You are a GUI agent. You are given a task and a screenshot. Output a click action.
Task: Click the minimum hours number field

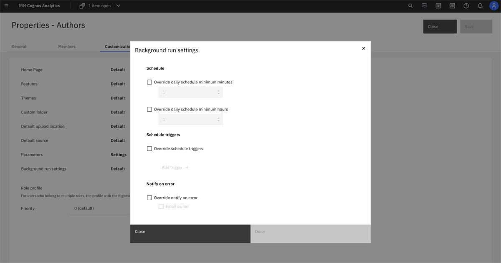tap(190, 120)
